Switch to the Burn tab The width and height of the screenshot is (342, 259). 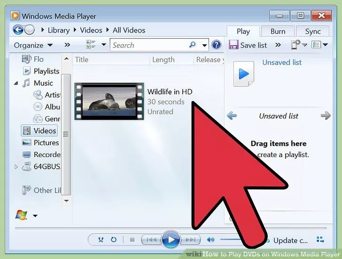pos(278,31)
